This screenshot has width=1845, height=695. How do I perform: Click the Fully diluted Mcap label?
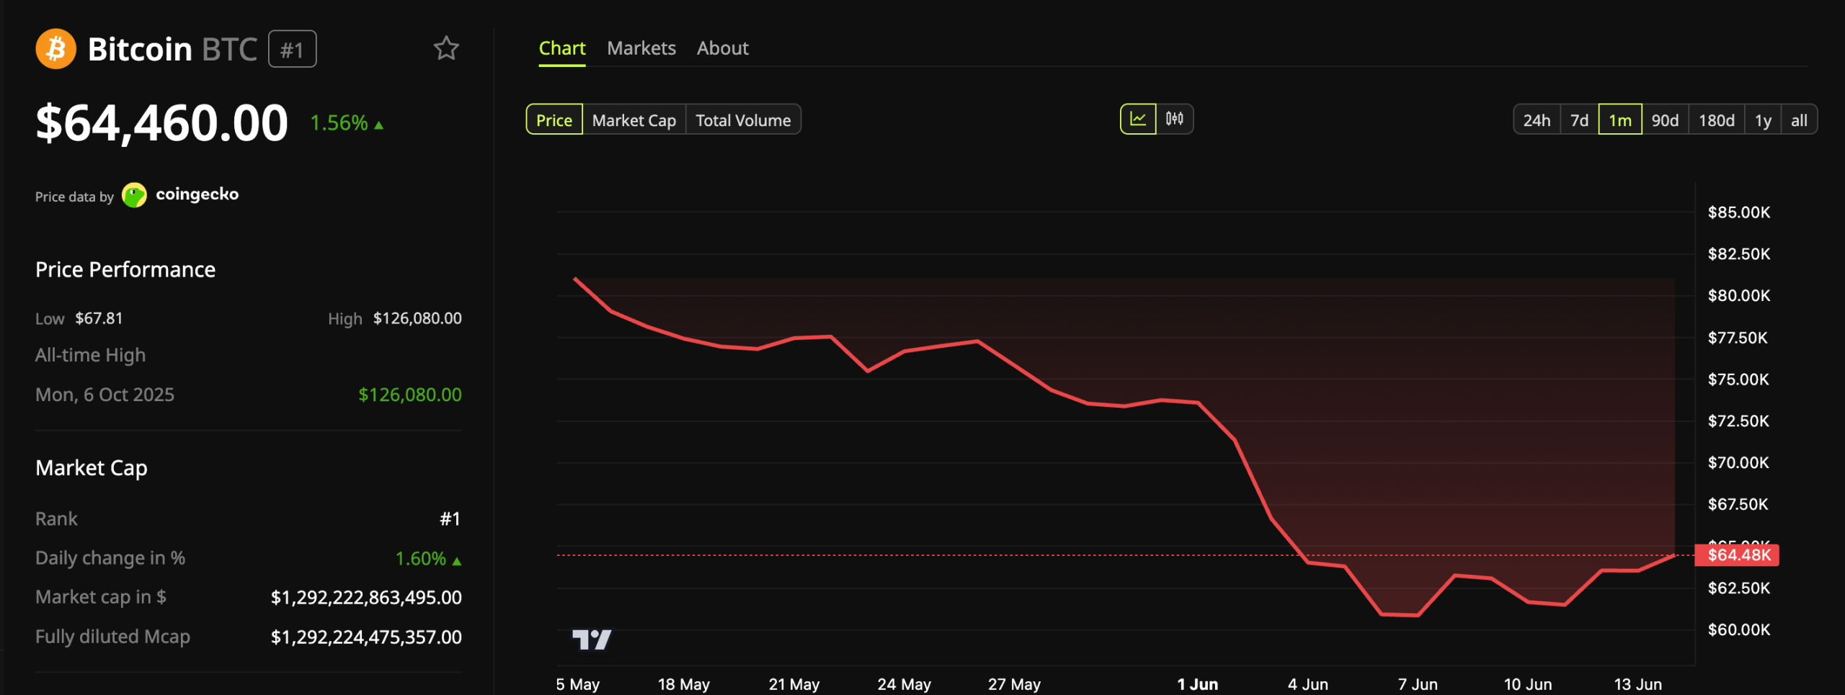click(112, 637)
